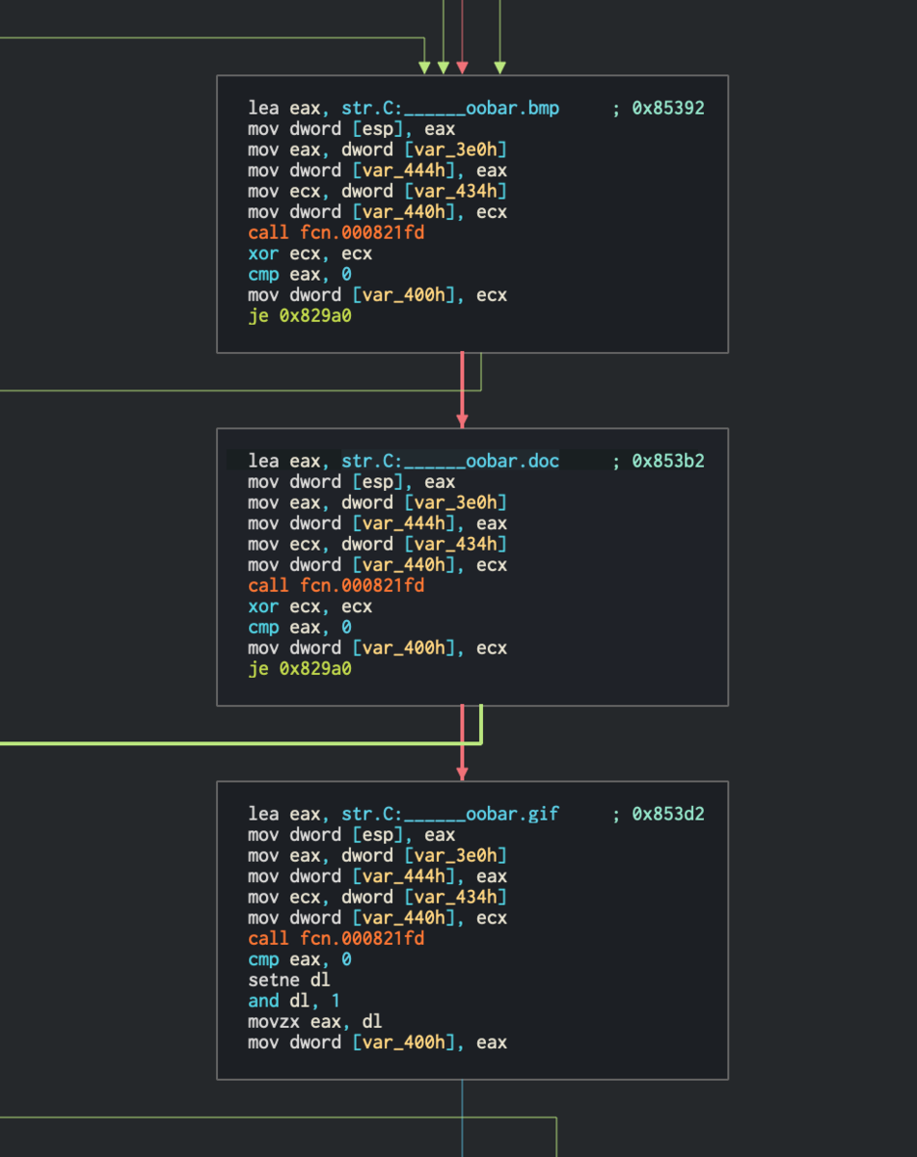Click 'mov dword [var_440h], ecx' in oobar.bmp block
The image size is (917, 1157).
[377, 212]
